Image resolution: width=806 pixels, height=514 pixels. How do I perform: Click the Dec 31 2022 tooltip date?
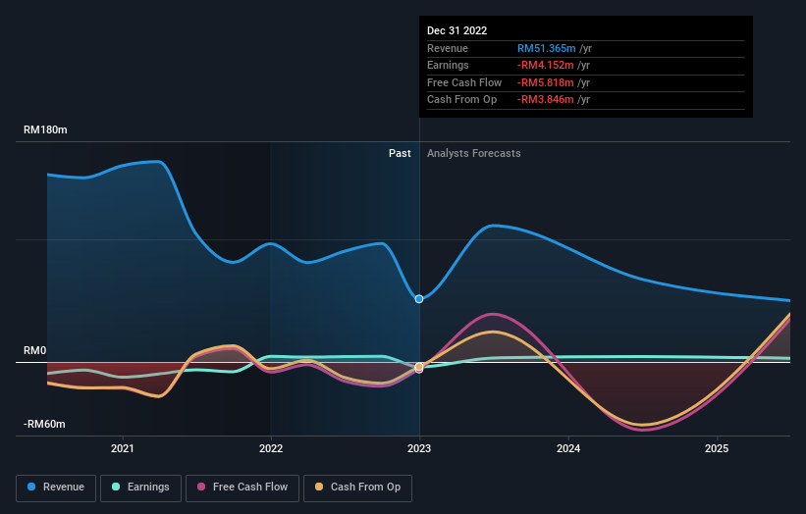[457, 30]
